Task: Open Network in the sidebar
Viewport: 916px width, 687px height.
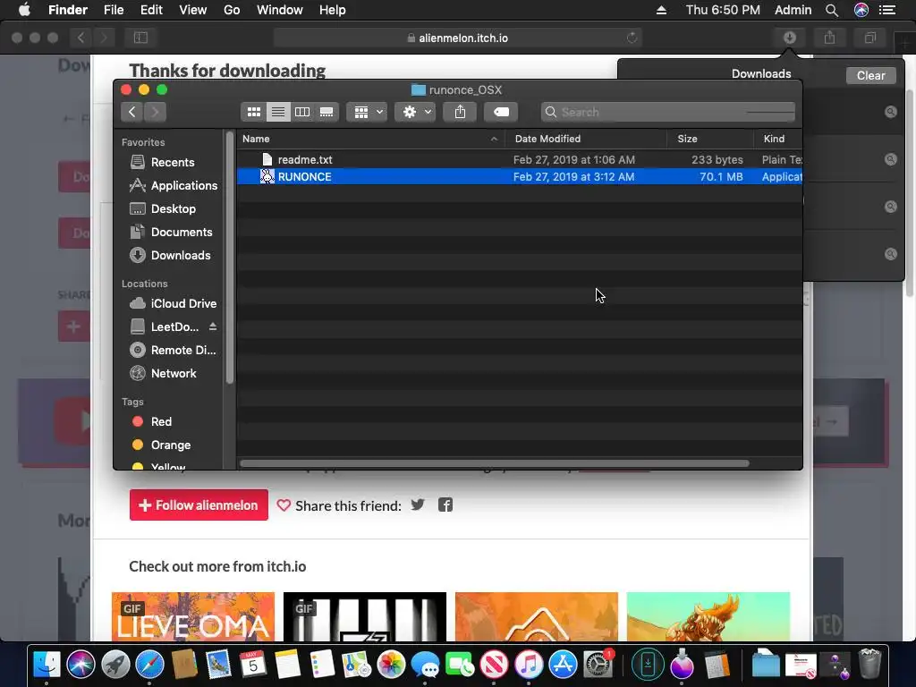Action: click(164, 373)
